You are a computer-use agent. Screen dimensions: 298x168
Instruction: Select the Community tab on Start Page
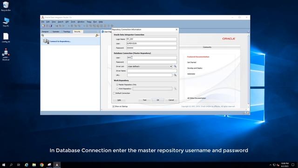(207, 47)
